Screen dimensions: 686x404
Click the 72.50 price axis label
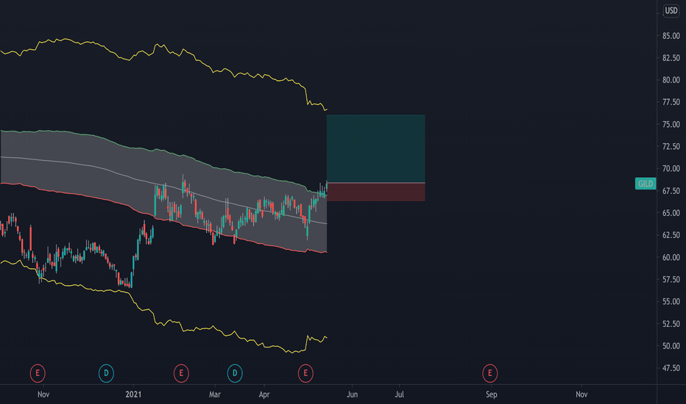coord(671,146)
